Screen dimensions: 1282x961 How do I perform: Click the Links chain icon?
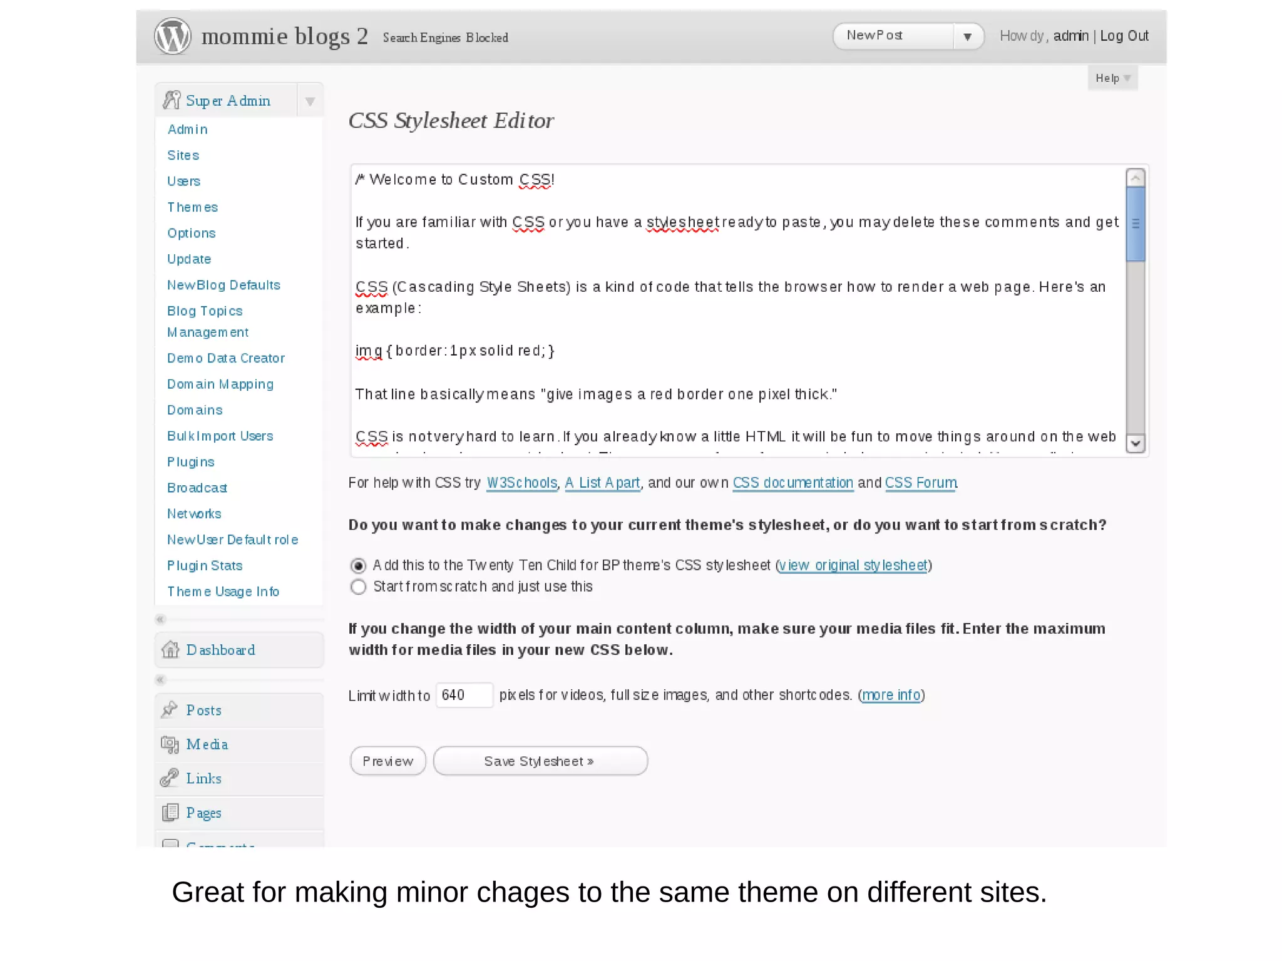170,778
